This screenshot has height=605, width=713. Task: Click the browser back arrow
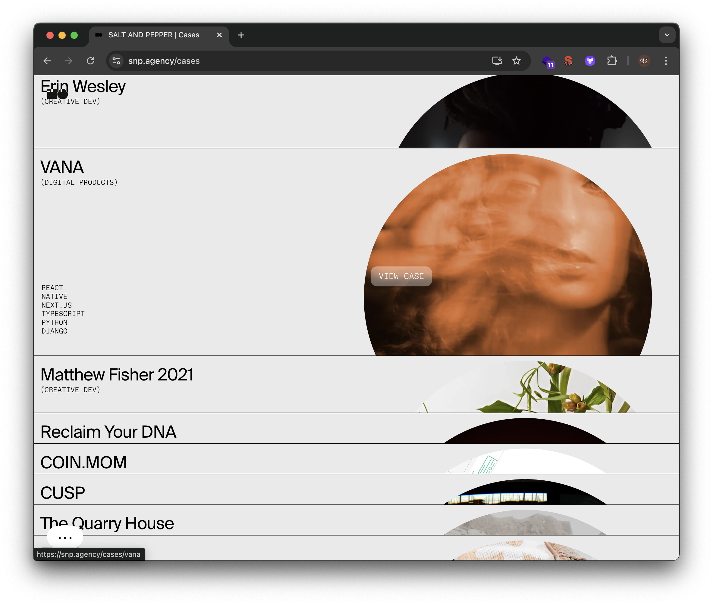47,61
